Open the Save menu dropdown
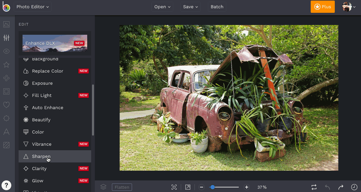Screen dimensions: 361x192 (190, 7)
